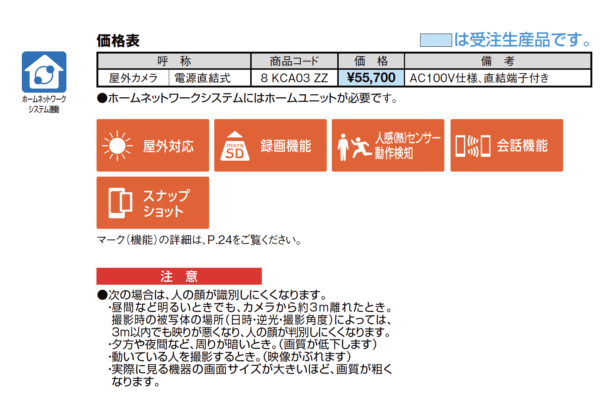Click the 備考 column header
Viewport: 607px width, 419px height.
[x=497, y=61]
